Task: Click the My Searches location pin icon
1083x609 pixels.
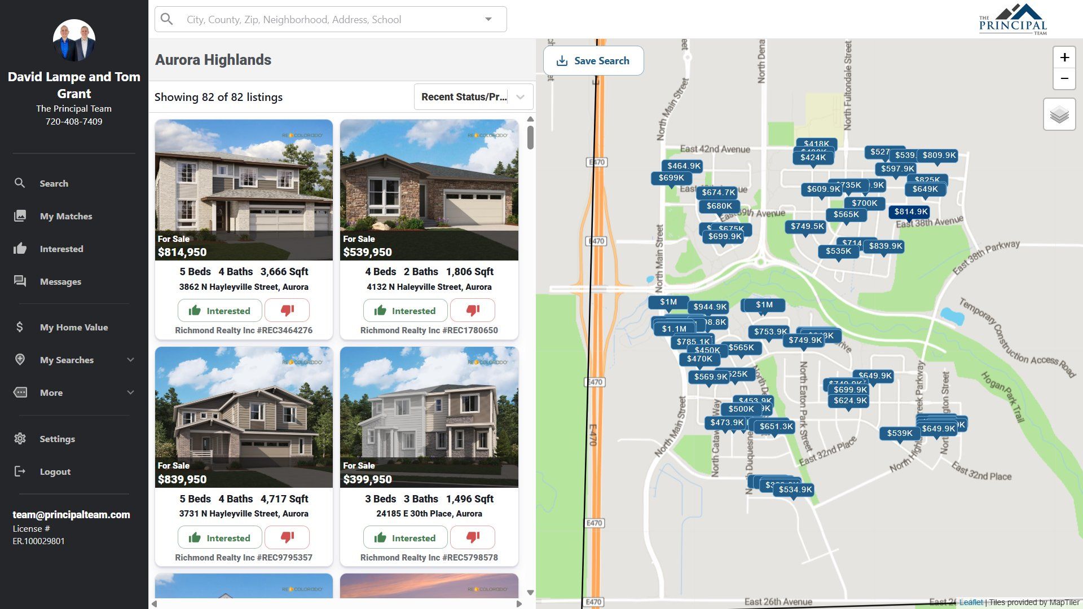Action: 20,360
